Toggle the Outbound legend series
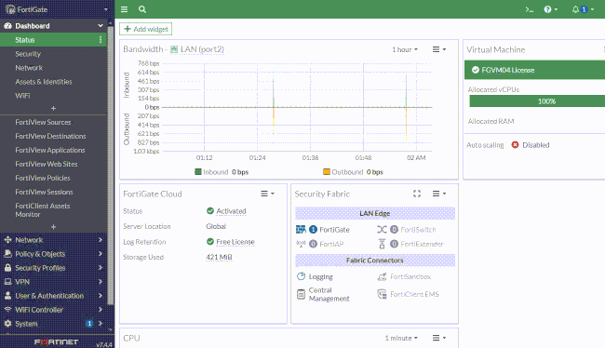Viewport: 605px width, 348px height. 353,172
